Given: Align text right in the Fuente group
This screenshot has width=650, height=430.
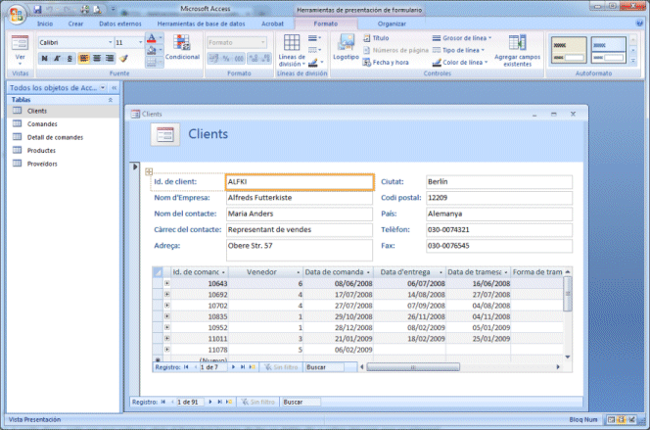Looking at the screenshot, I should point(110,59).
